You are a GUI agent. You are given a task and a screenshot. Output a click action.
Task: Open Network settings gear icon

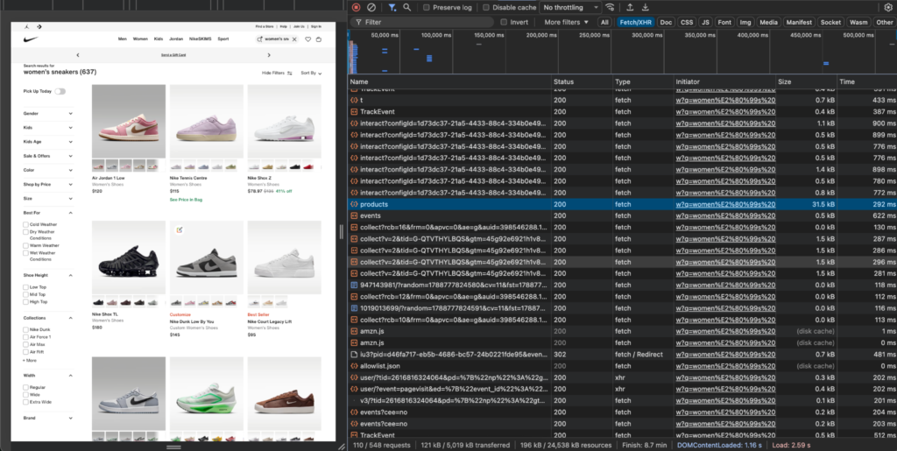coord(888,7)
